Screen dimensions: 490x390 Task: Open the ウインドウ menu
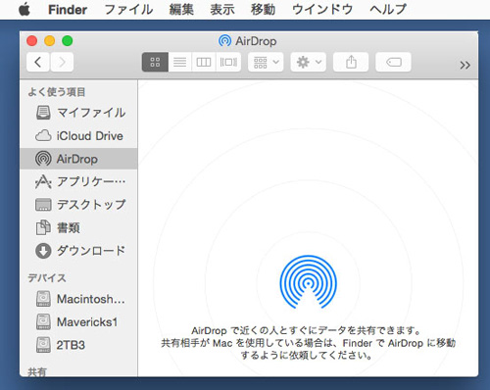coord(322,10)
